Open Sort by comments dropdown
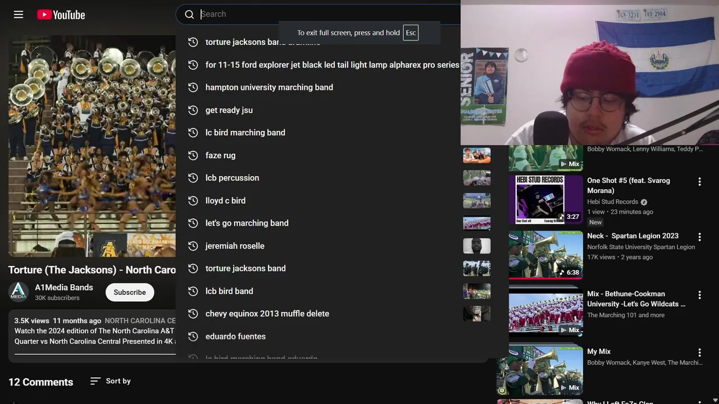The image size is (719, 404). click(111, 381)
